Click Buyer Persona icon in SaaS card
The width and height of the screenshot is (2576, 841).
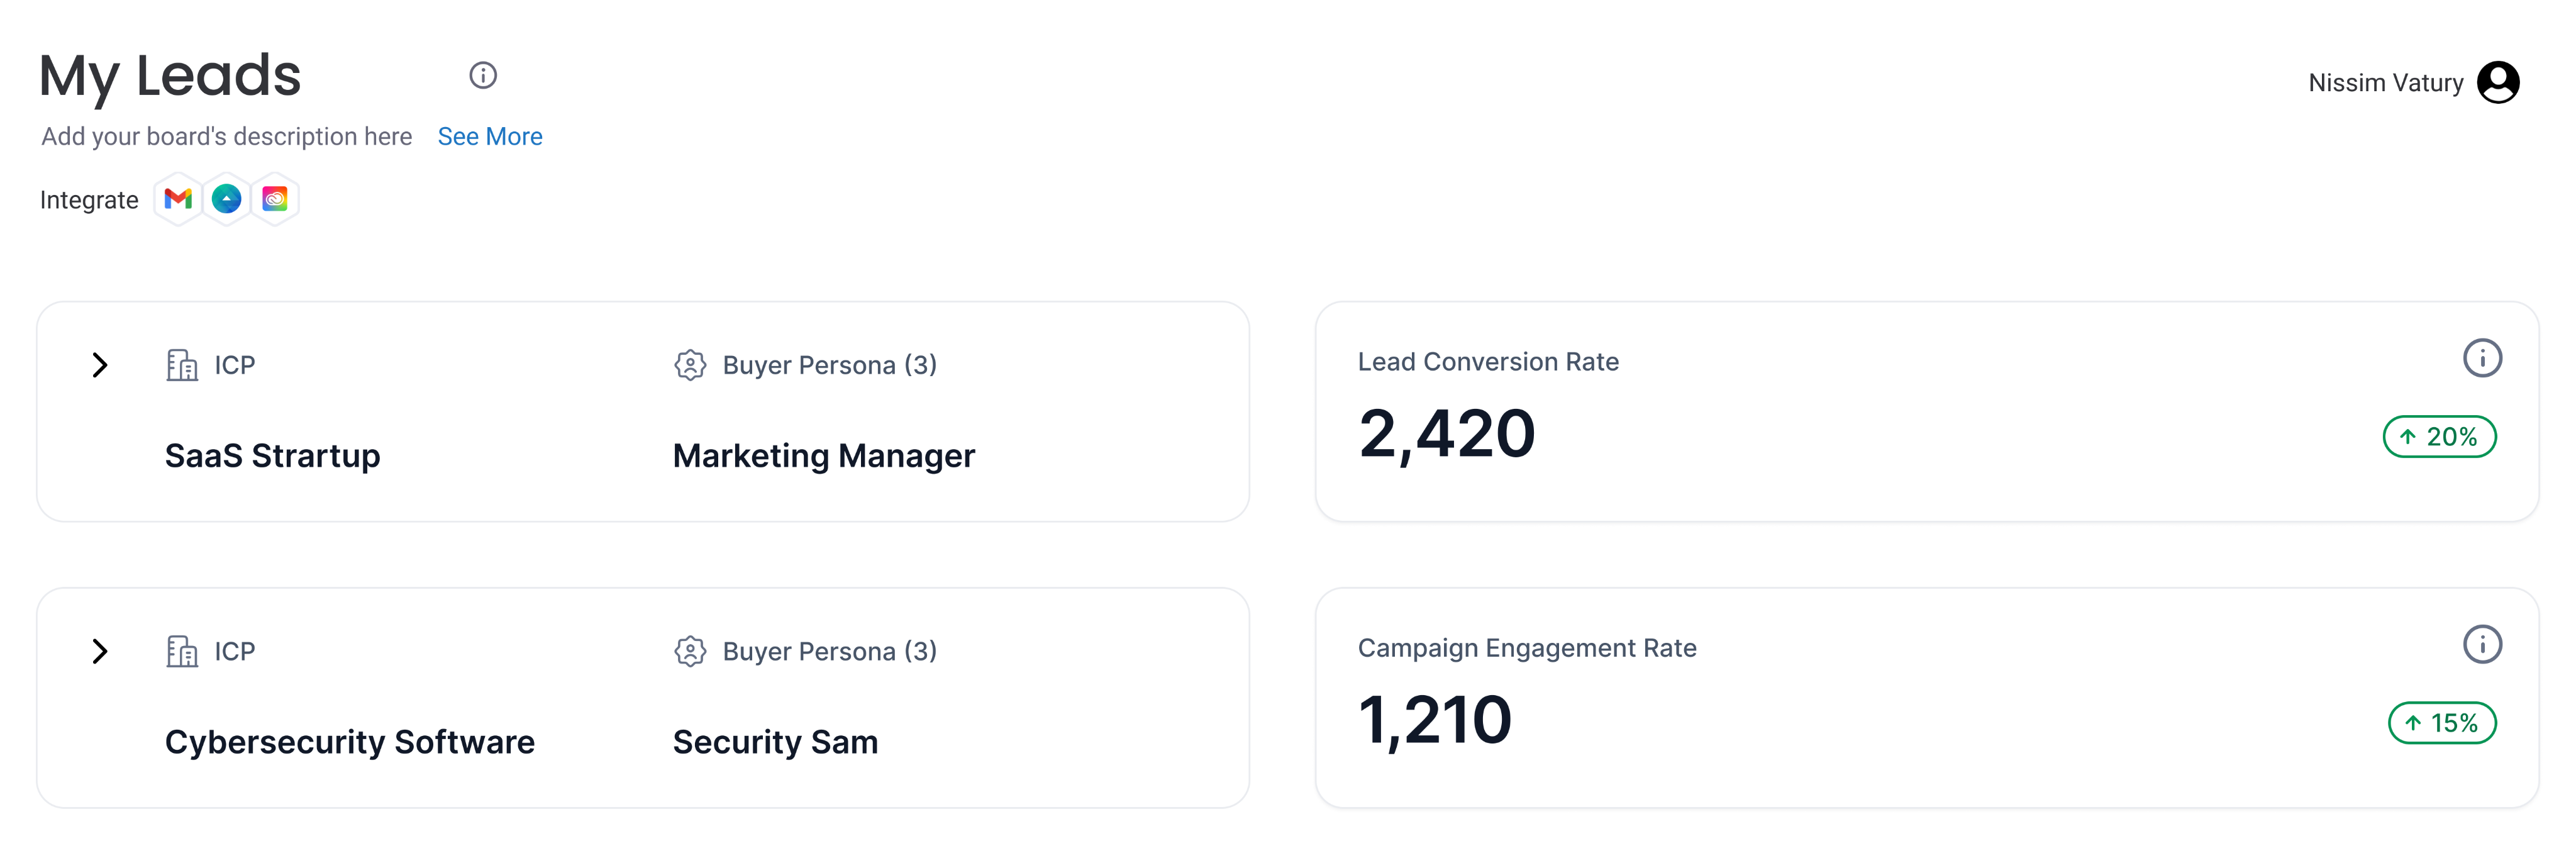point(690,365)
